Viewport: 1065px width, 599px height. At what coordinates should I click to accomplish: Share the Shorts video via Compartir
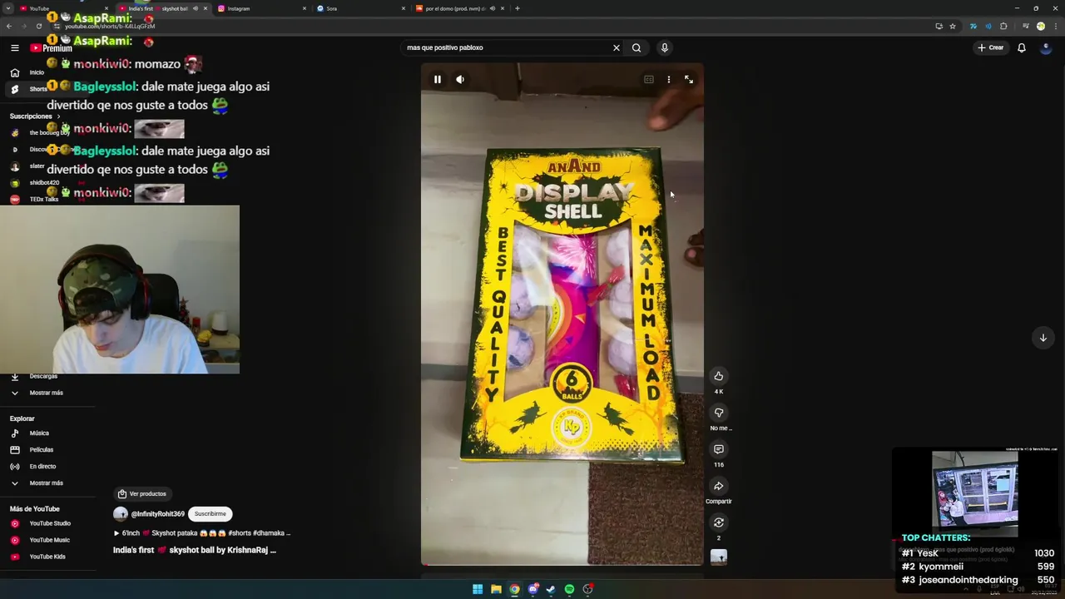pyautogui.click(x=719, y=486)
